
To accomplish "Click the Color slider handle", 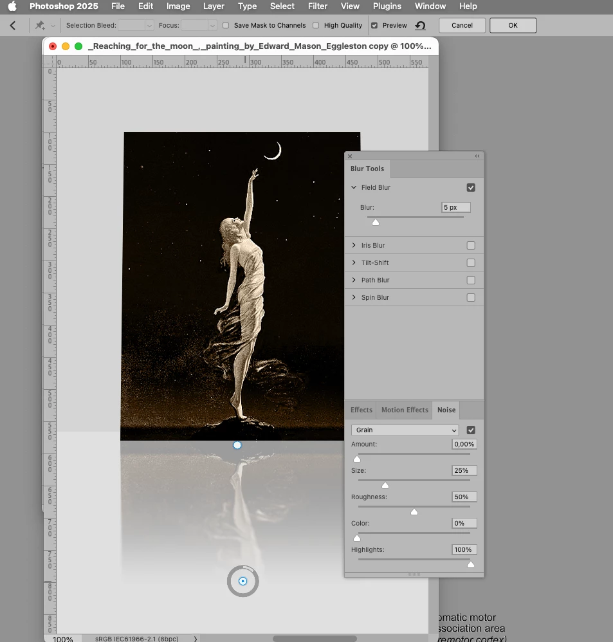I will pyautogui.click(x=357, y=538).
